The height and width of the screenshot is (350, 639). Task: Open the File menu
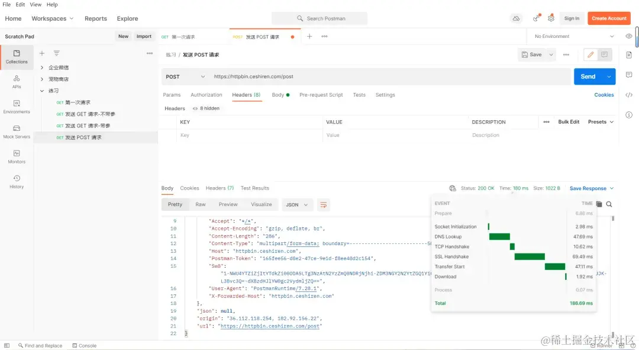(x=7, y=5)
